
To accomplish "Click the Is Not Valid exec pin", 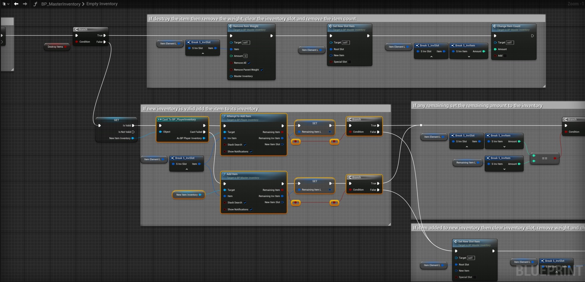I will (133, 132).
